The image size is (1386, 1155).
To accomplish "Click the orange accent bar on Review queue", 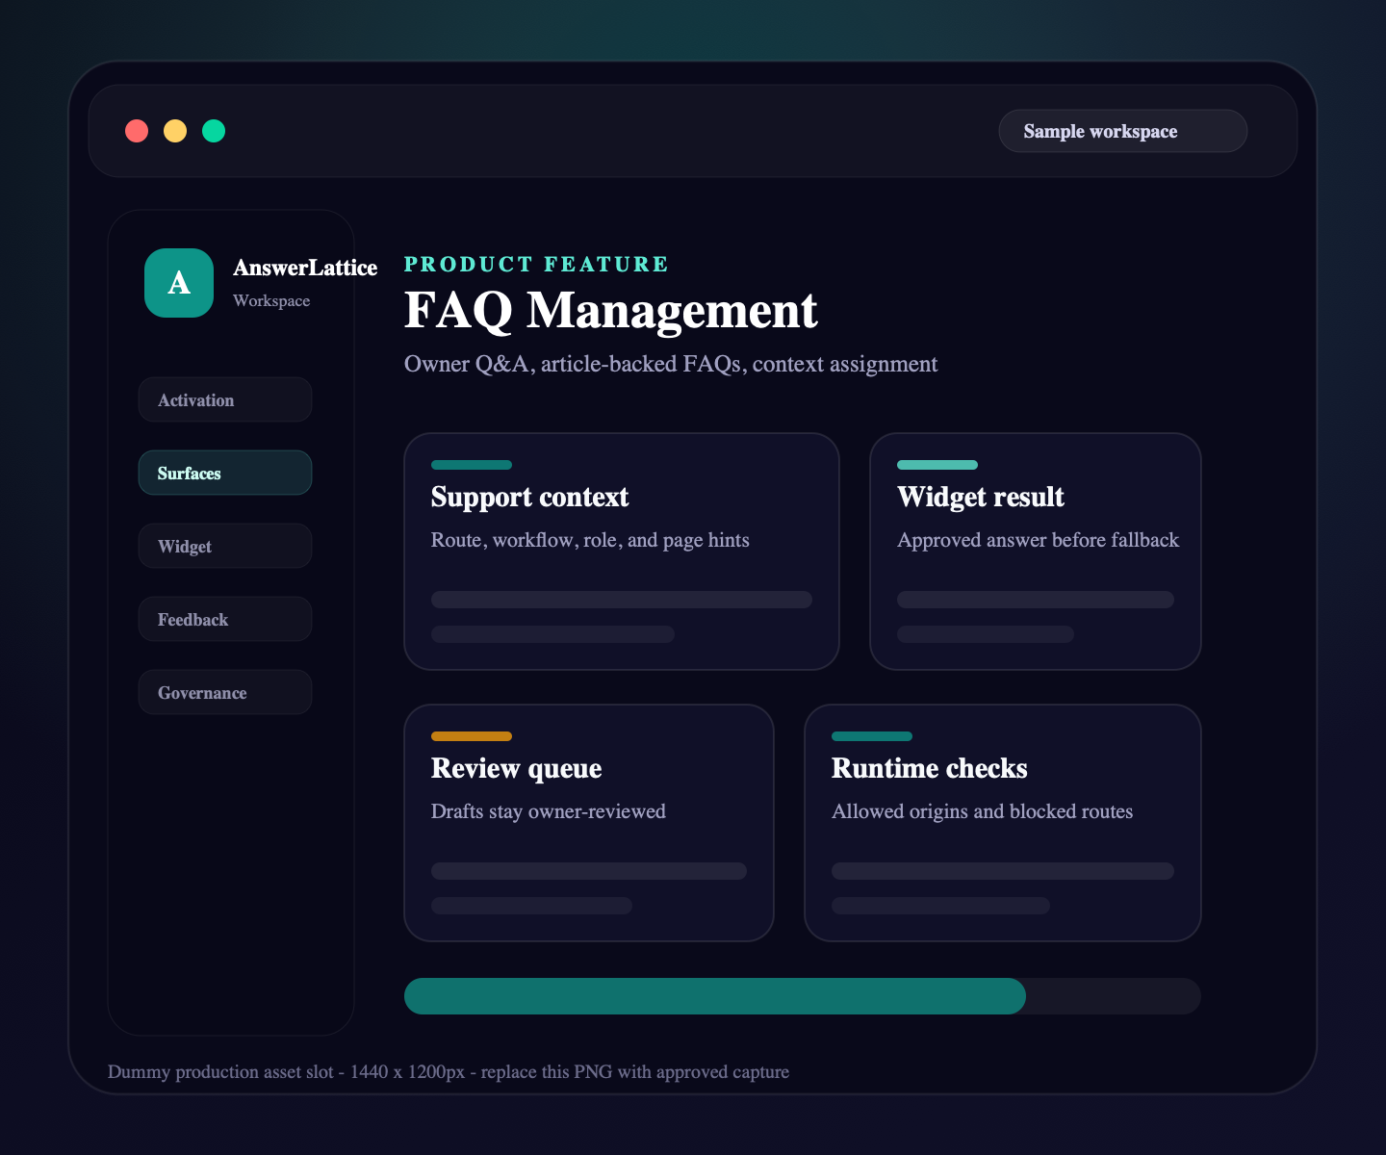I will pos(472,736).
